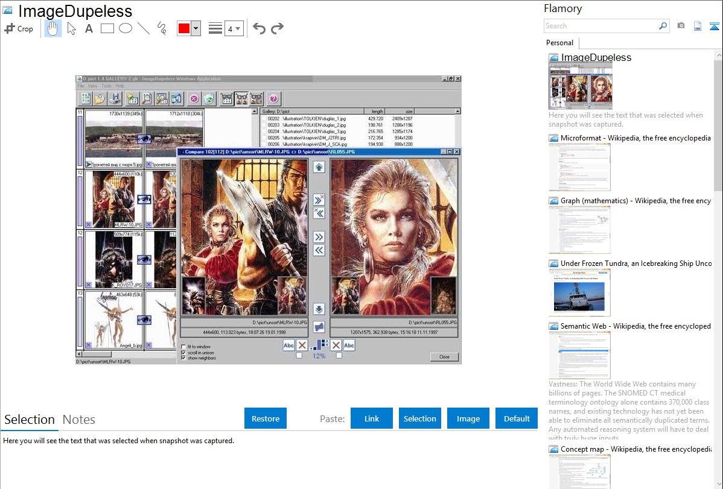The height and width of the screenshot is (489, 723).
Task: Open the Graph (mathematics) snapshot thumbnail
Action: click(x=579, y=230)
